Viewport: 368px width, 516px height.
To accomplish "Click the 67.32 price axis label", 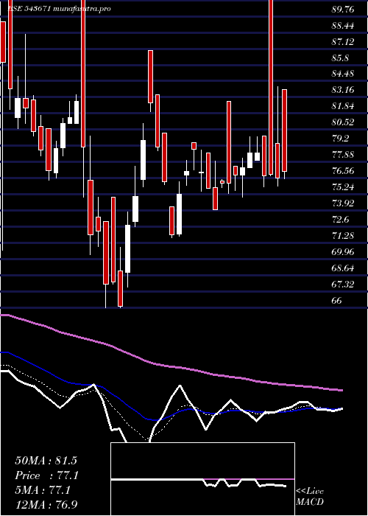I will coord(343,284).
